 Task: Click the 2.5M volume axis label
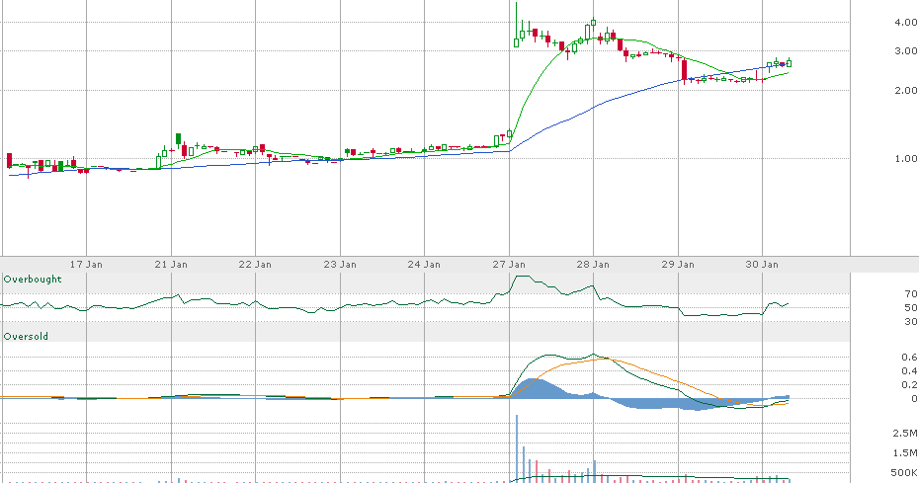(x=905, y=434)
